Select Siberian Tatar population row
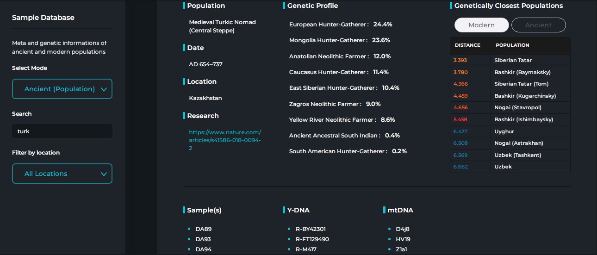The height and width of the screenshot is (255, 597). [513, 60]
